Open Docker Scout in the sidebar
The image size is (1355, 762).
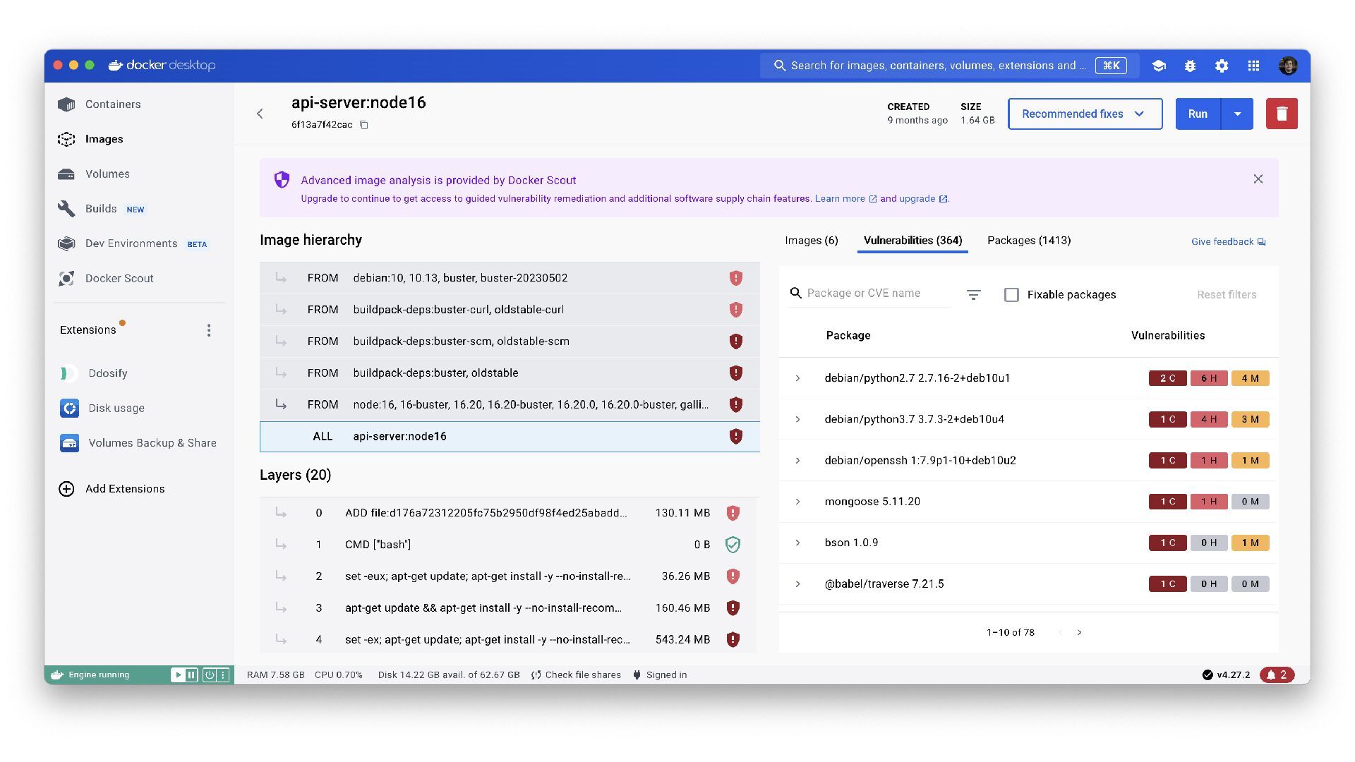click(119, 279)
